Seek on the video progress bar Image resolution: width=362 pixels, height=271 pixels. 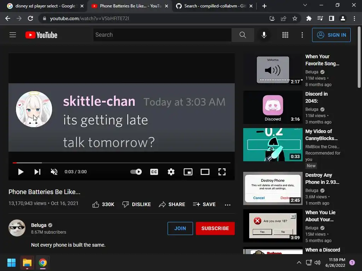[x=122, y=163]
